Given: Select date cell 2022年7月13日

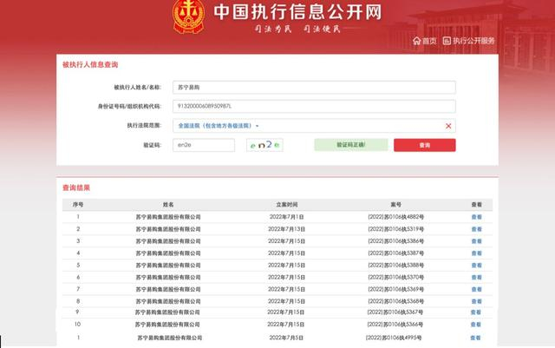Looking at the screenshot, I should click(287, 229).
